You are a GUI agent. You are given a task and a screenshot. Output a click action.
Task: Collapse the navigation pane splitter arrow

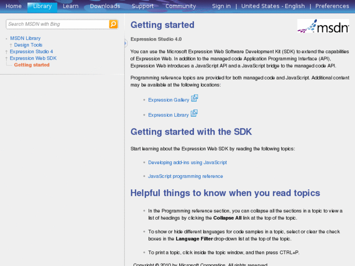(x=125, y=43)
